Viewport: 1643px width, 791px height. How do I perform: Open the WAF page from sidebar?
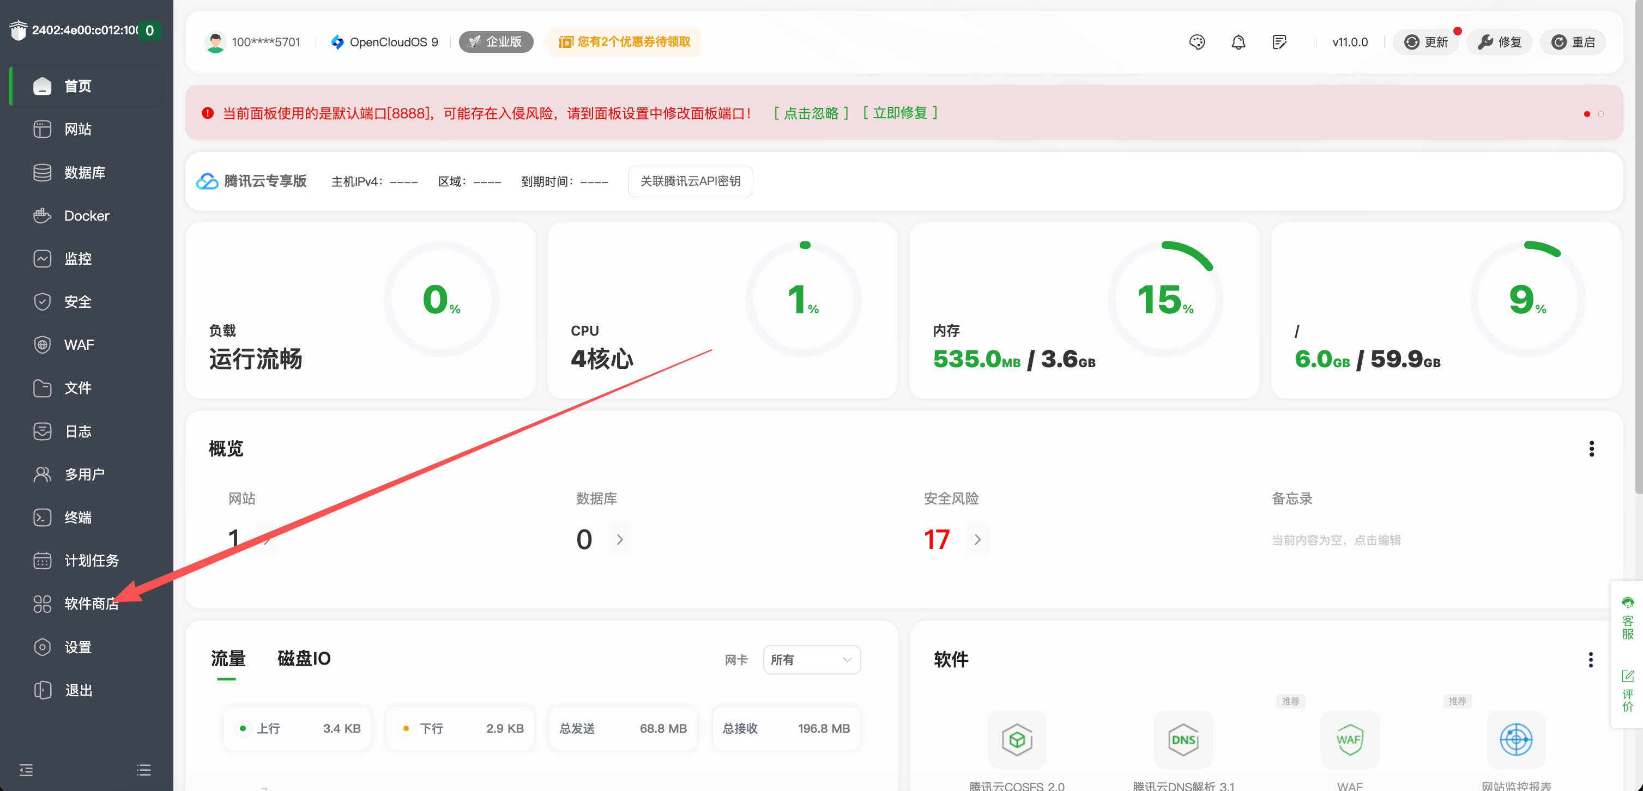click(x=78, y=344)
